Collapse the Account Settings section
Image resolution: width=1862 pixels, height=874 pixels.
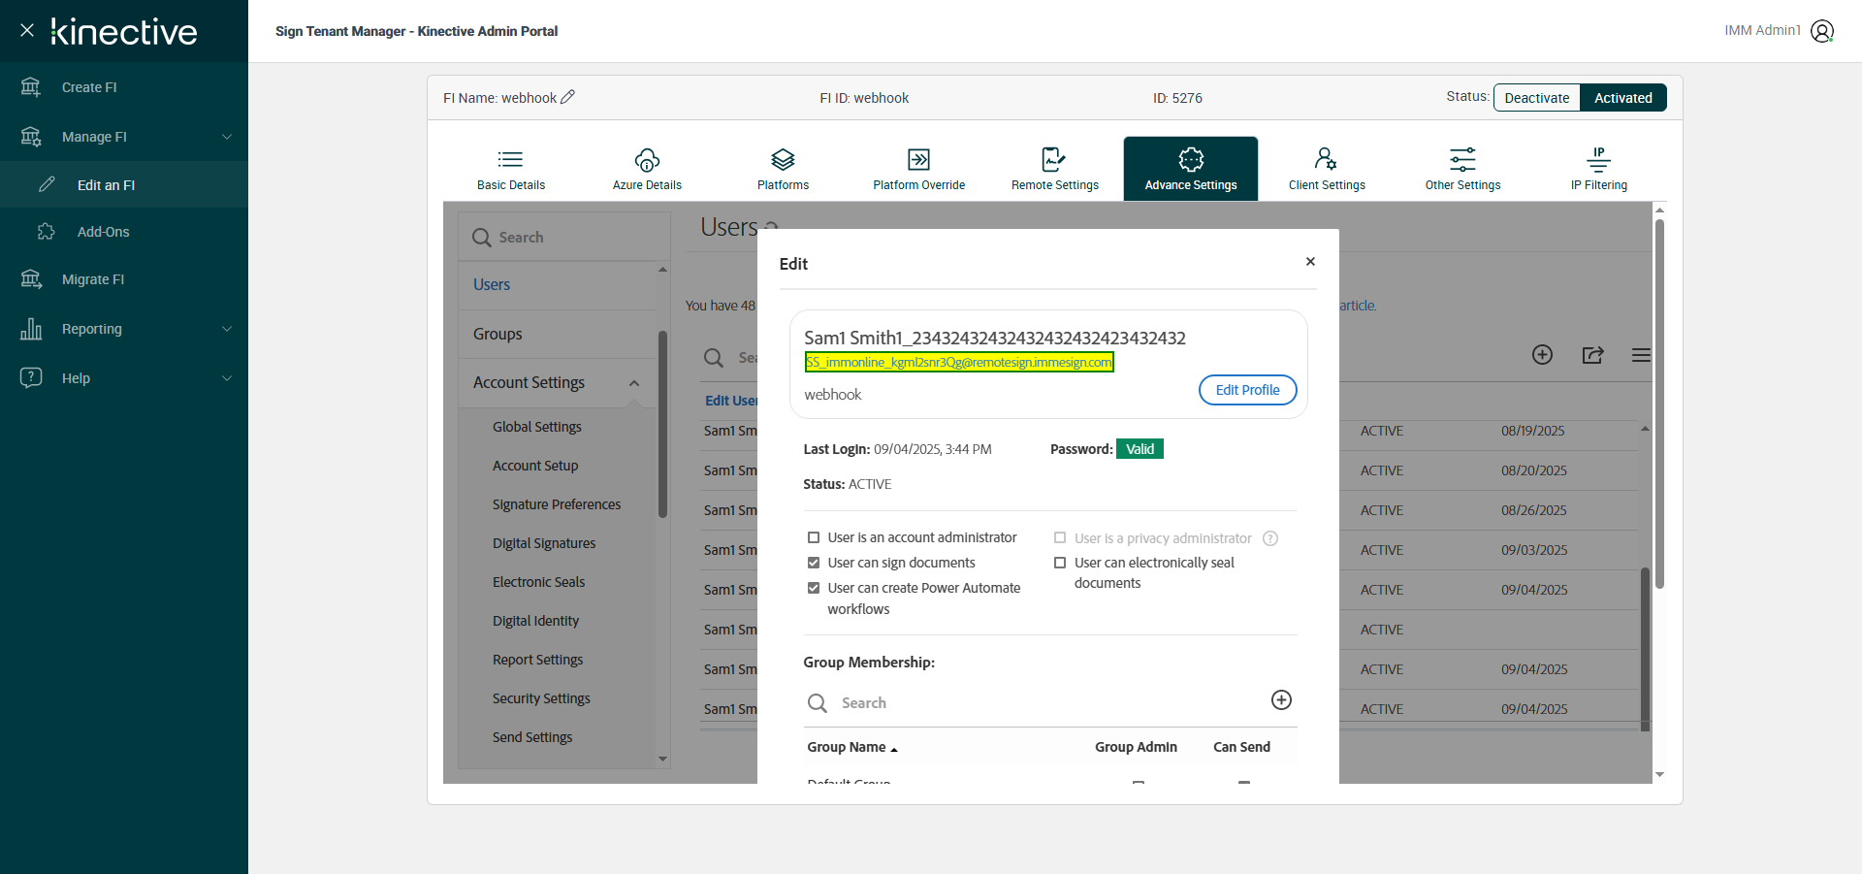tap(634, 383)
